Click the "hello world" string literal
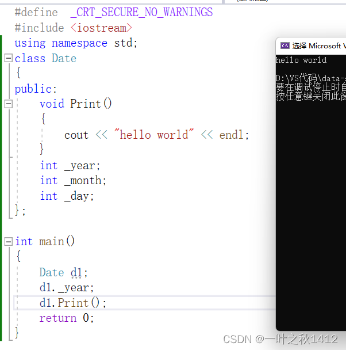The image size is (346, 350). click(x=153, y=135)
